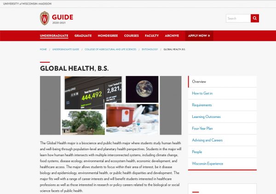Open the Requirements sidebar tab
Screen dimensions: 276x194
pos(202,105)
